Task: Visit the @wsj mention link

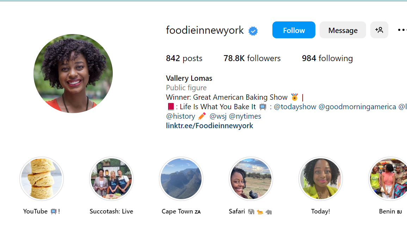Action: tap(218, 116)
